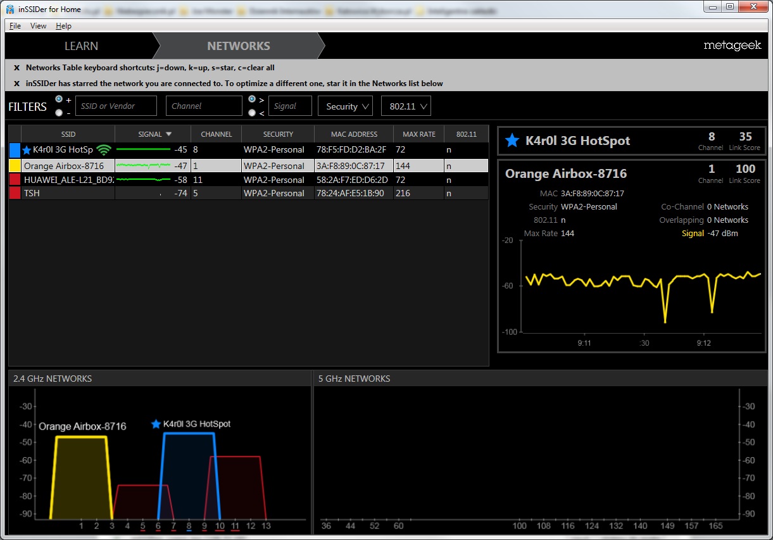Select the less-than signal radio button

[x=253, y=113]
